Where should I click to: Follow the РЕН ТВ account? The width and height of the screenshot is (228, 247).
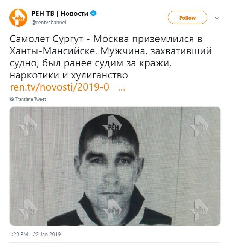pyautogui.click(x=187, y=17)
